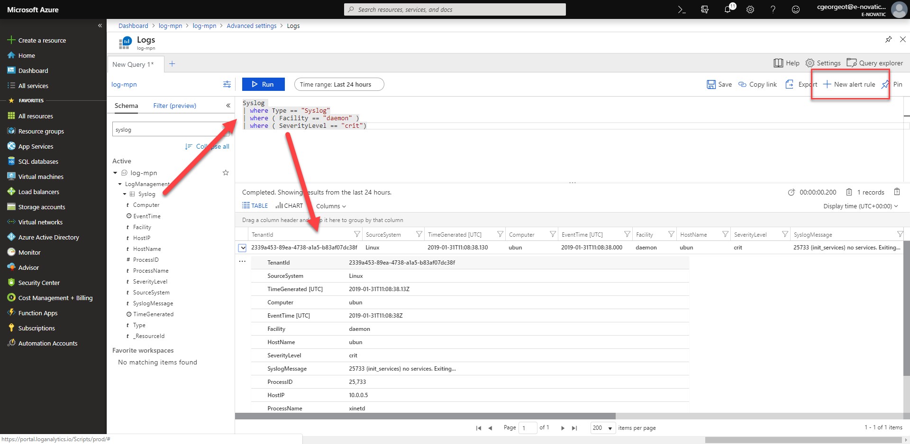Open workspace scope filter settings icon

227,84
